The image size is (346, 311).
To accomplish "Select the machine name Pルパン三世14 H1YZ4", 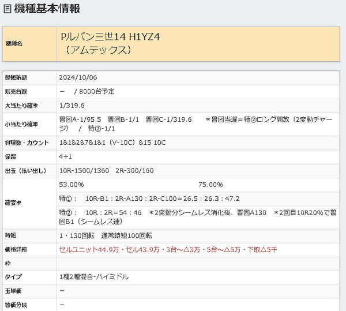I will 110,37.
